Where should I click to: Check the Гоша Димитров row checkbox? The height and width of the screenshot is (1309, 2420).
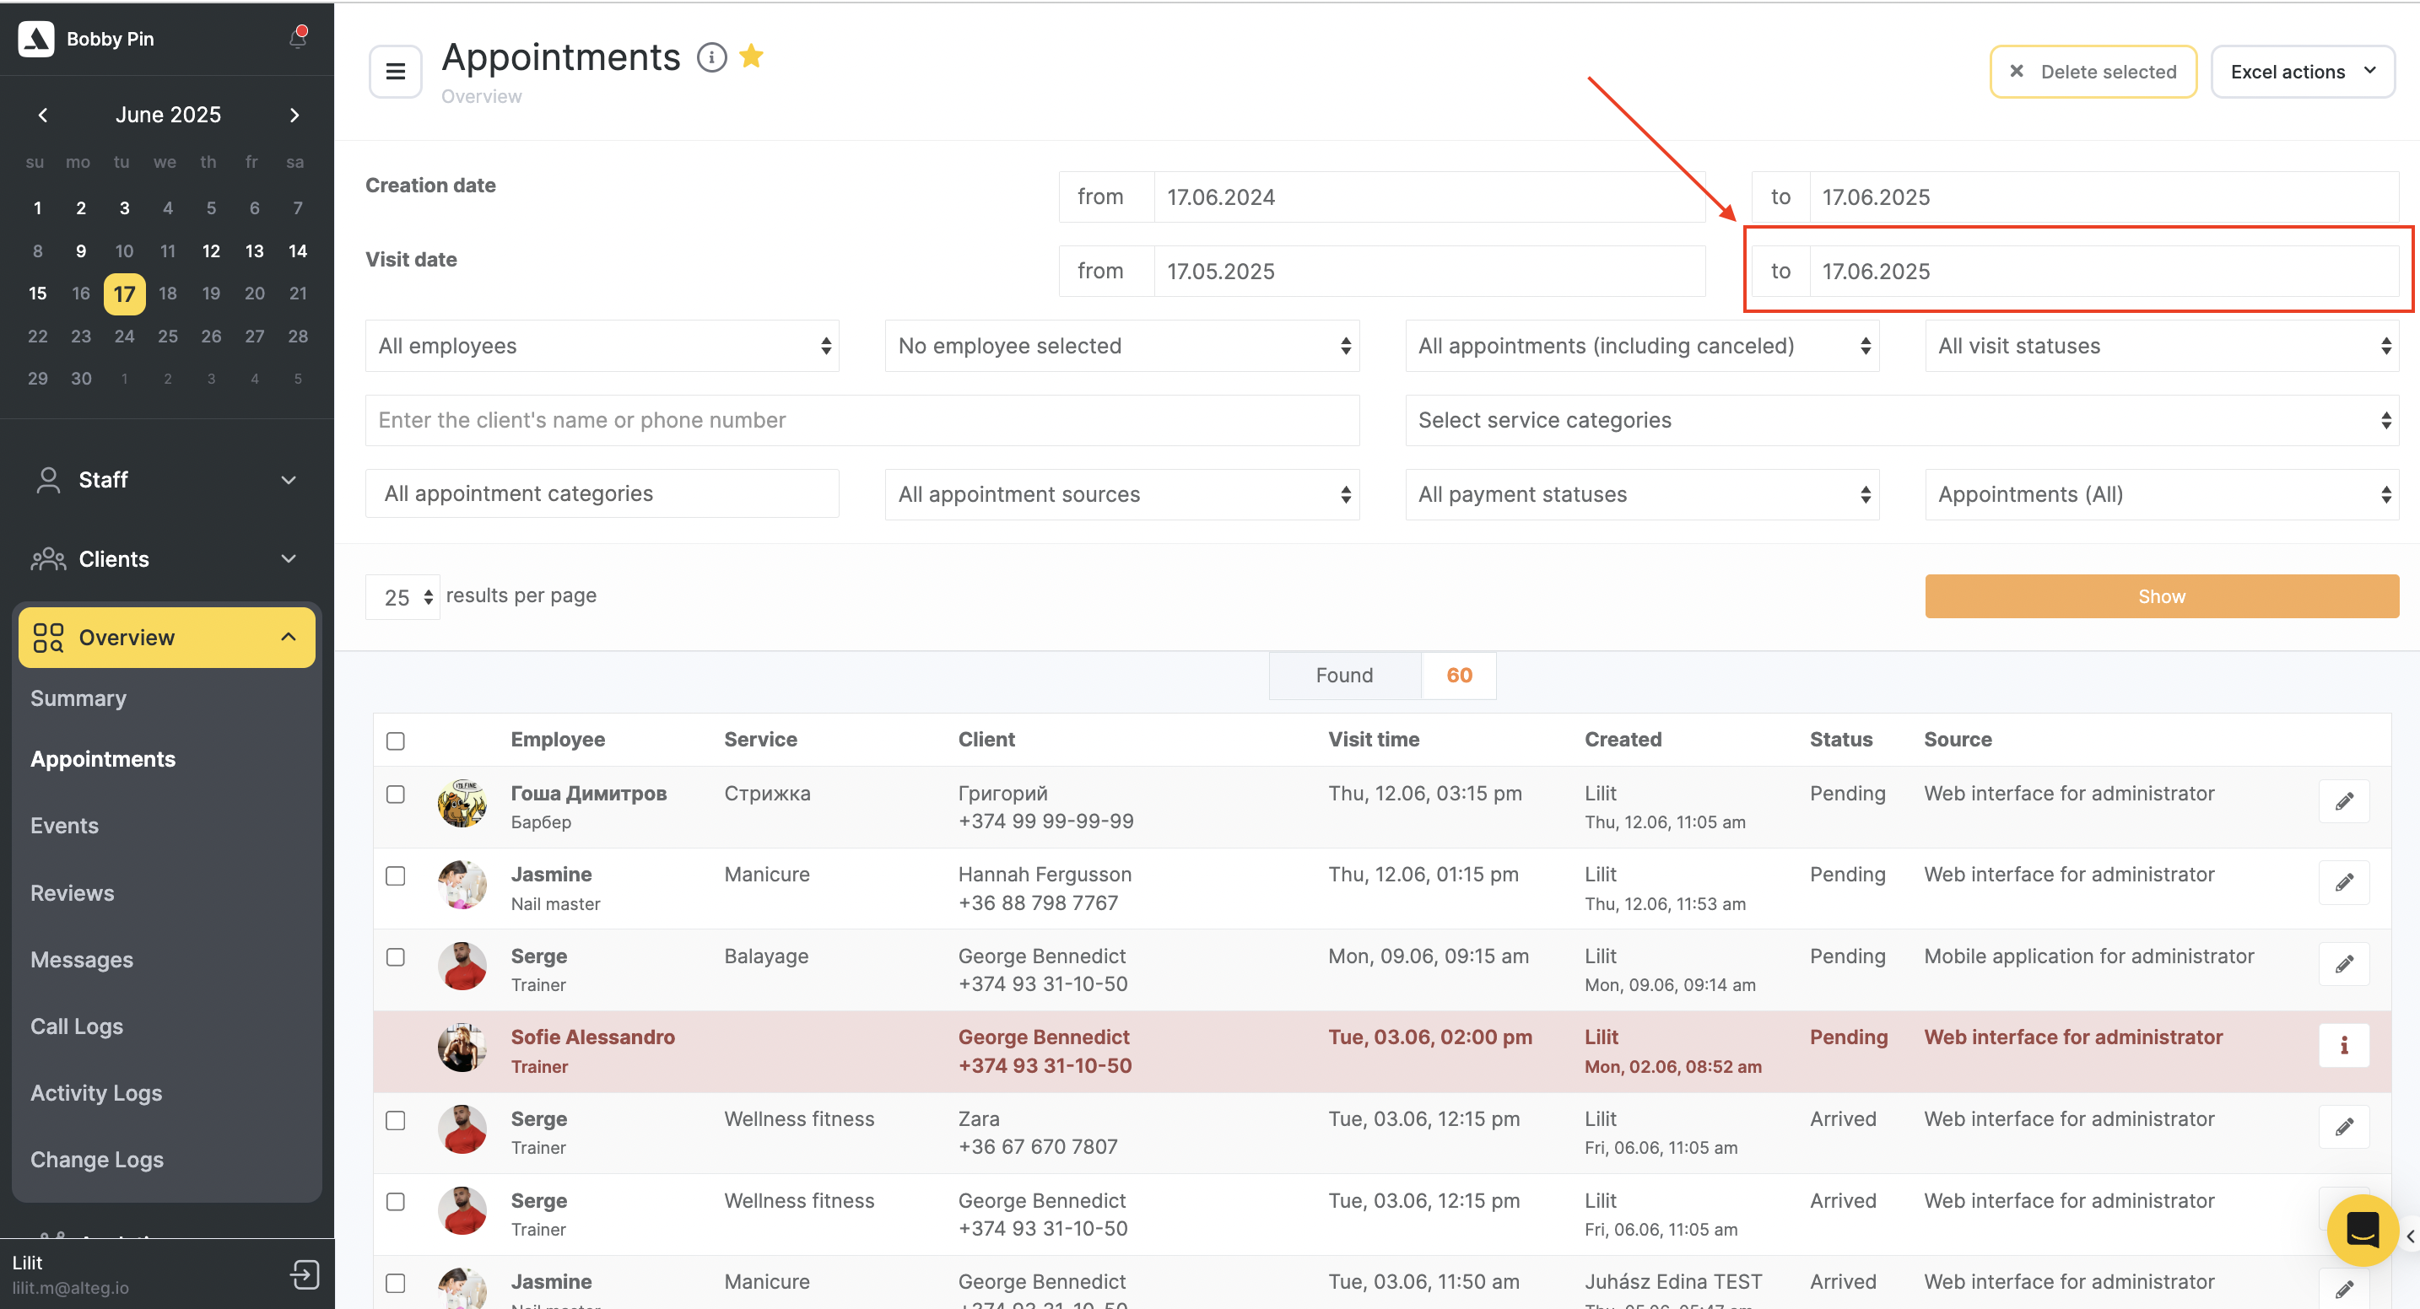(396, 795)
